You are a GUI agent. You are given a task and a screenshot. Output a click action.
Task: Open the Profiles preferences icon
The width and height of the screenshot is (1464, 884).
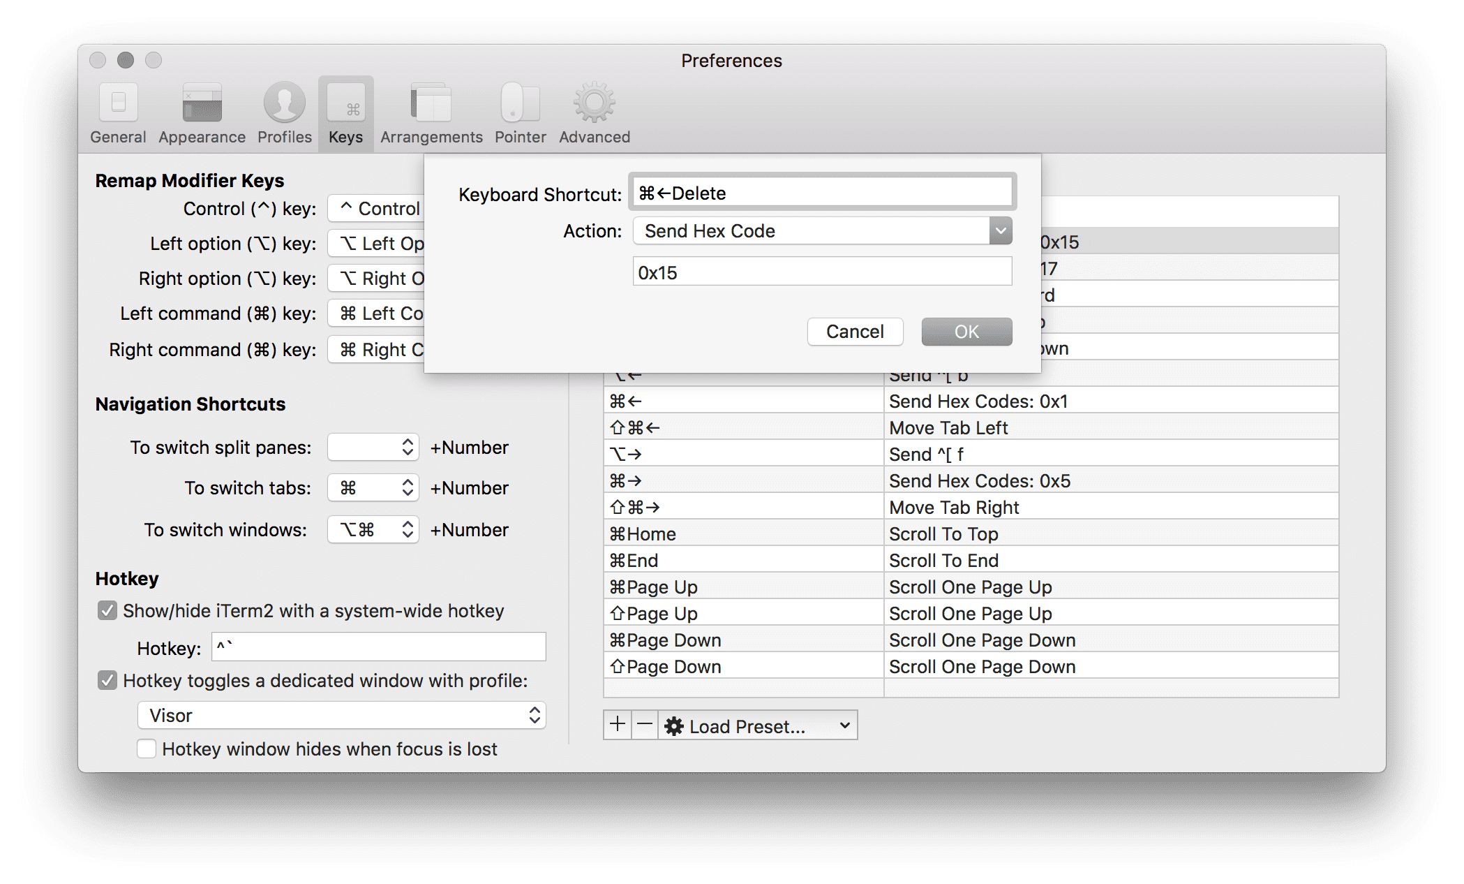[284, 104]
